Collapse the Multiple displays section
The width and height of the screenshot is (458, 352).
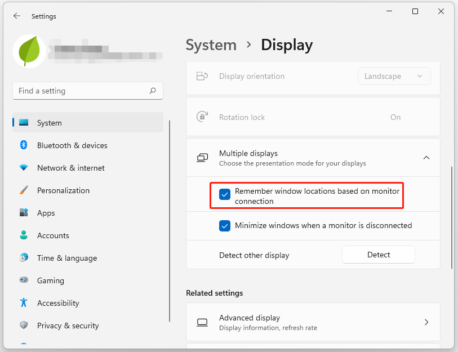pos(426,158)
